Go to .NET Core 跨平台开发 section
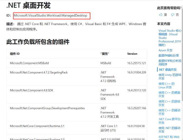Screen dimensions: 183x140 pos(170,121)
